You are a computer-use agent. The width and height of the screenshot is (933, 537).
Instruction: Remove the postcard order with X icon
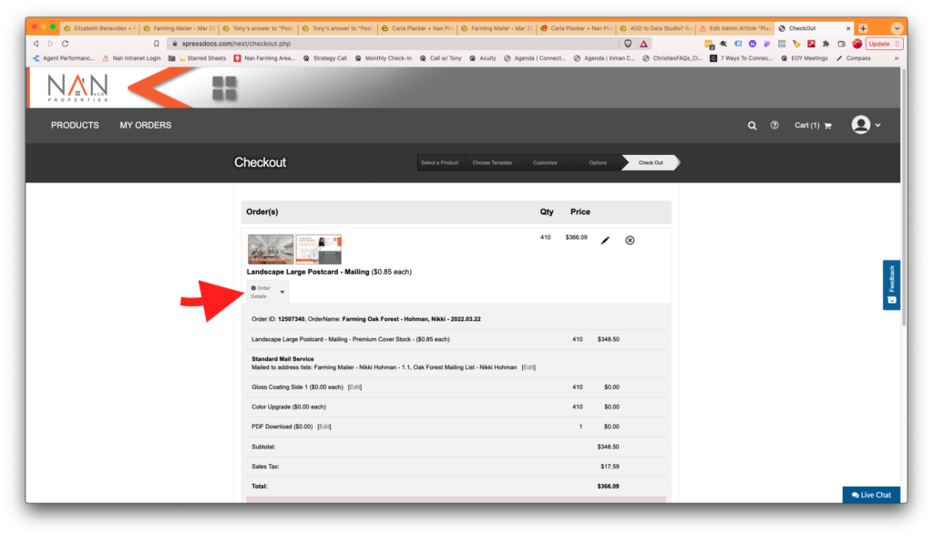pos(630,241)
